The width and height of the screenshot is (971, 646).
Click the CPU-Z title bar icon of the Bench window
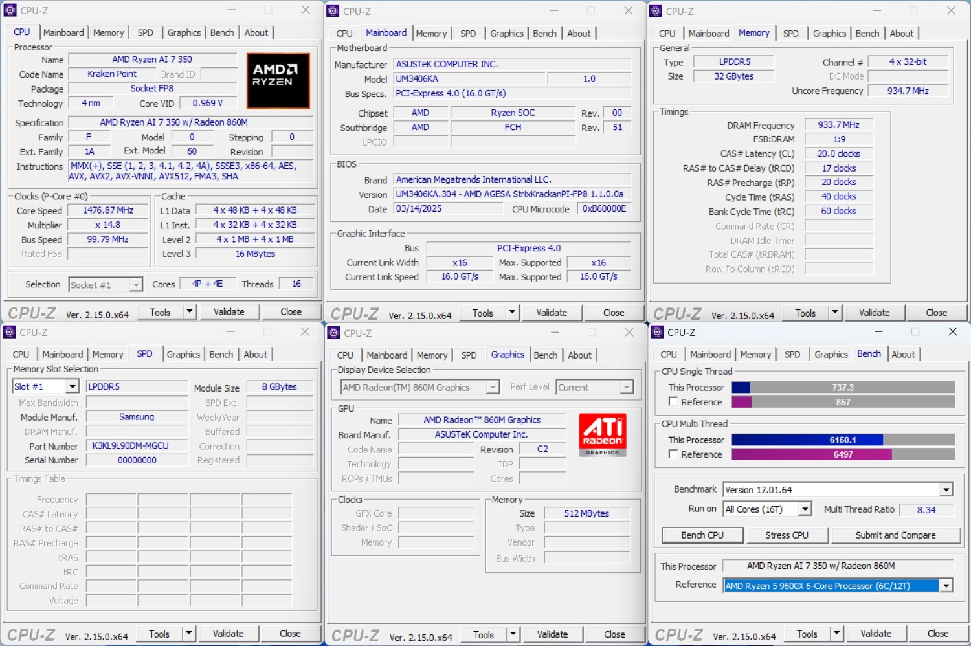click(657, 332)
